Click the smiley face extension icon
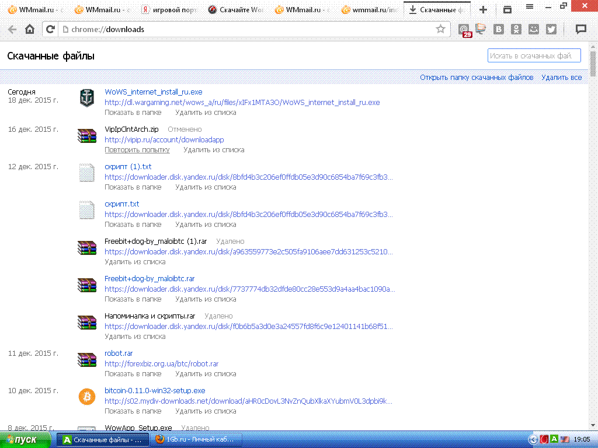 (534, 29)
